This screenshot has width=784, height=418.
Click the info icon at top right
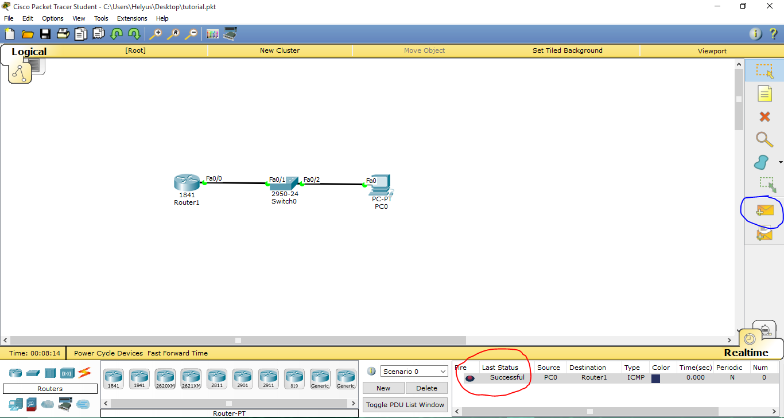756,34
